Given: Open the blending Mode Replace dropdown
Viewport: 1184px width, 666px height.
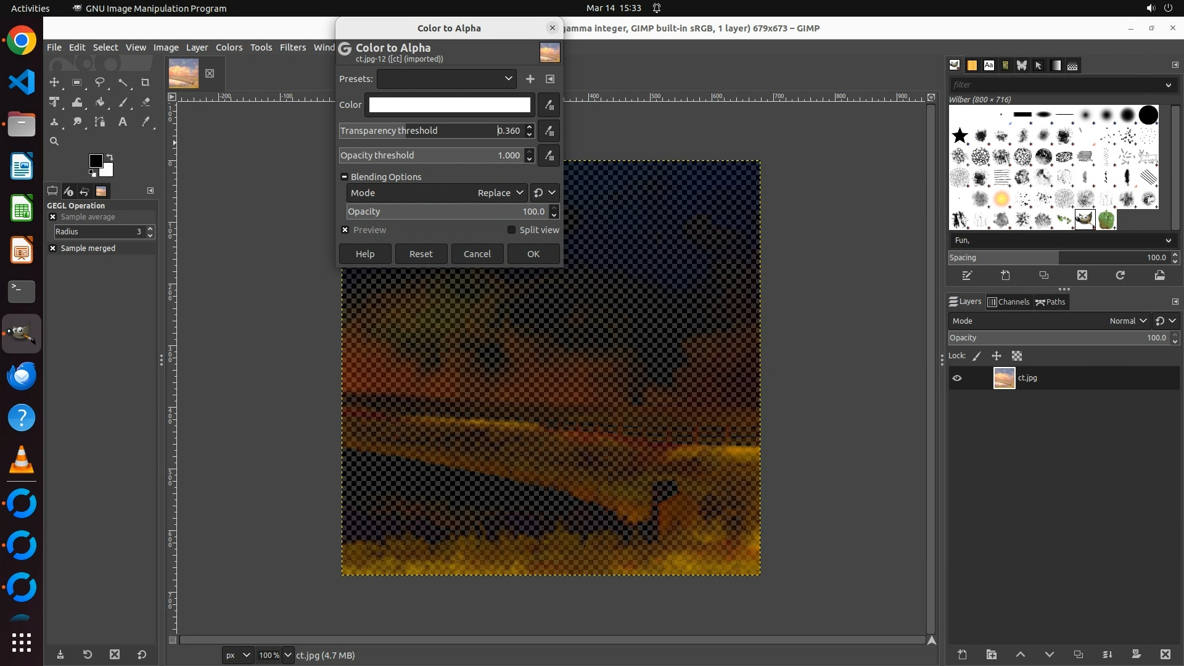Looking at the screenshot, I should pyautogui.click(x=499, y=193).
